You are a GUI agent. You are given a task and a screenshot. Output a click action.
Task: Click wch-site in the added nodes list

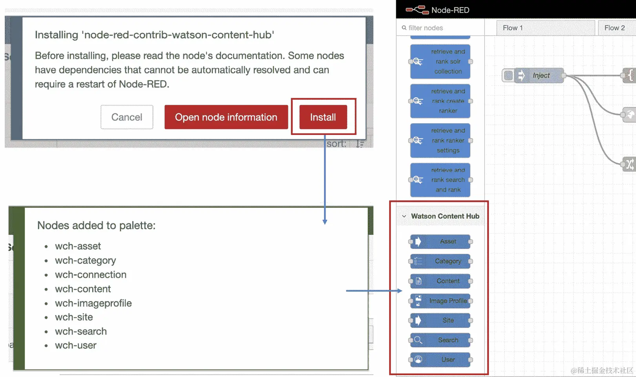click(x=74, y=317)
